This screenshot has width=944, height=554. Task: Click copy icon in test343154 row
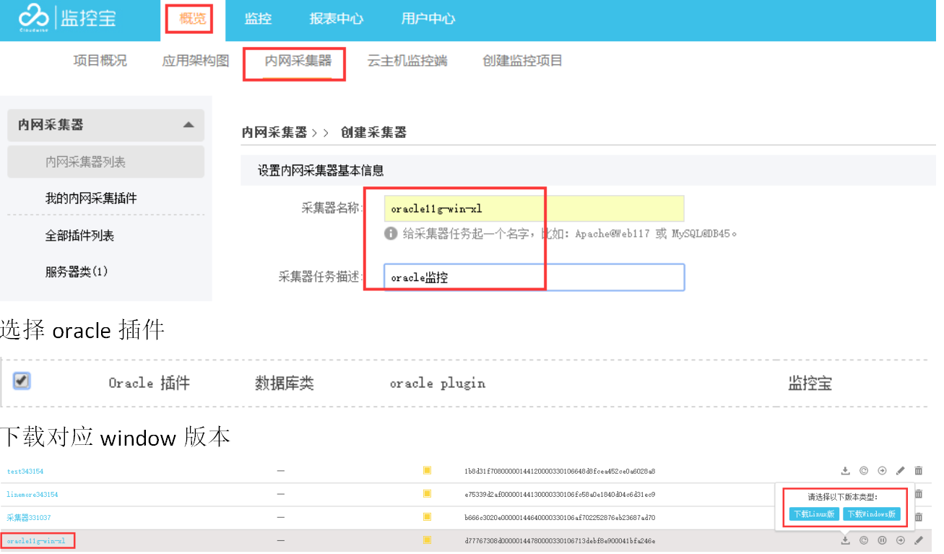[x=864, y=471]
